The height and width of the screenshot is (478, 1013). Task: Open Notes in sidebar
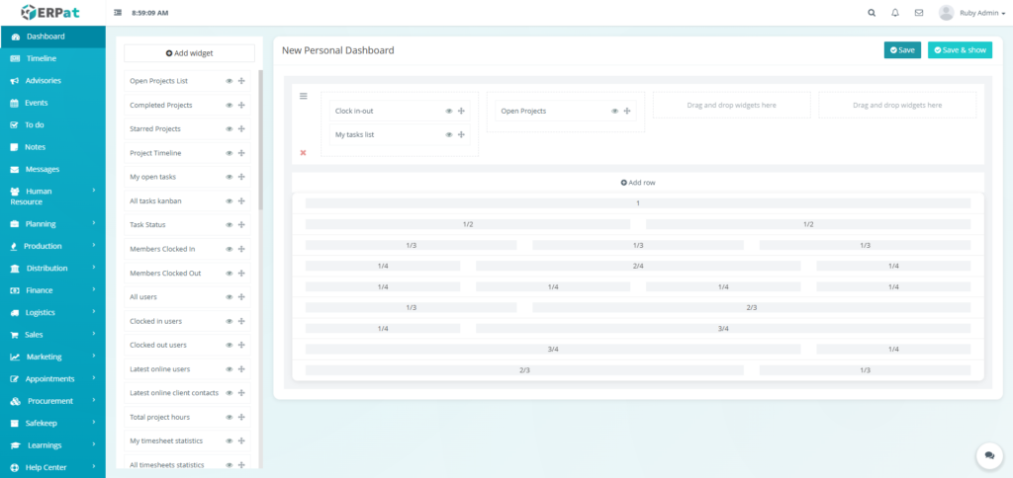click(52, 147)
